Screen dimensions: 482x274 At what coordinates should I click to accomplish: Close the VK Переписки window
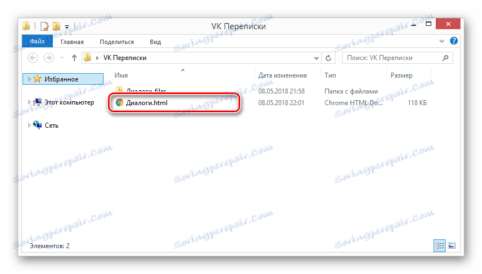point(448,24)
